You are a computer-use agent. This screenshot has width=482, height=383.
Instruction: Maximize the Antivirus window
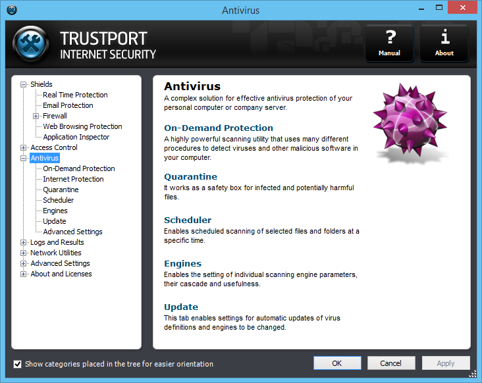(x=439, y=8)
